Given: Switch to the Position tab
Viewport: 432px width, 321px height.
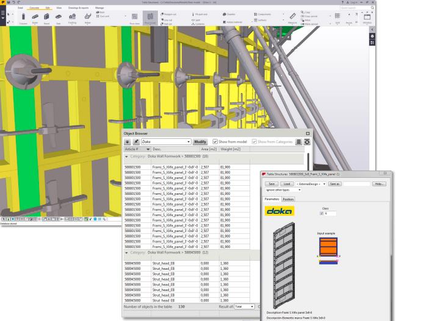Looking at the screenshot, I should pyautogui.click(x=288, y=199).
